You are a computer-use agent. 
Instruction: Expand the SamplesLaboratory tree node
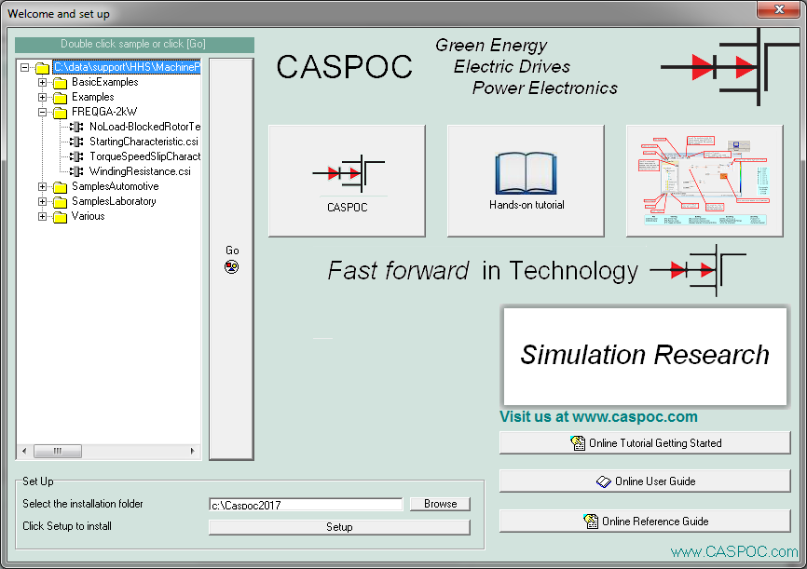point(42,202)
